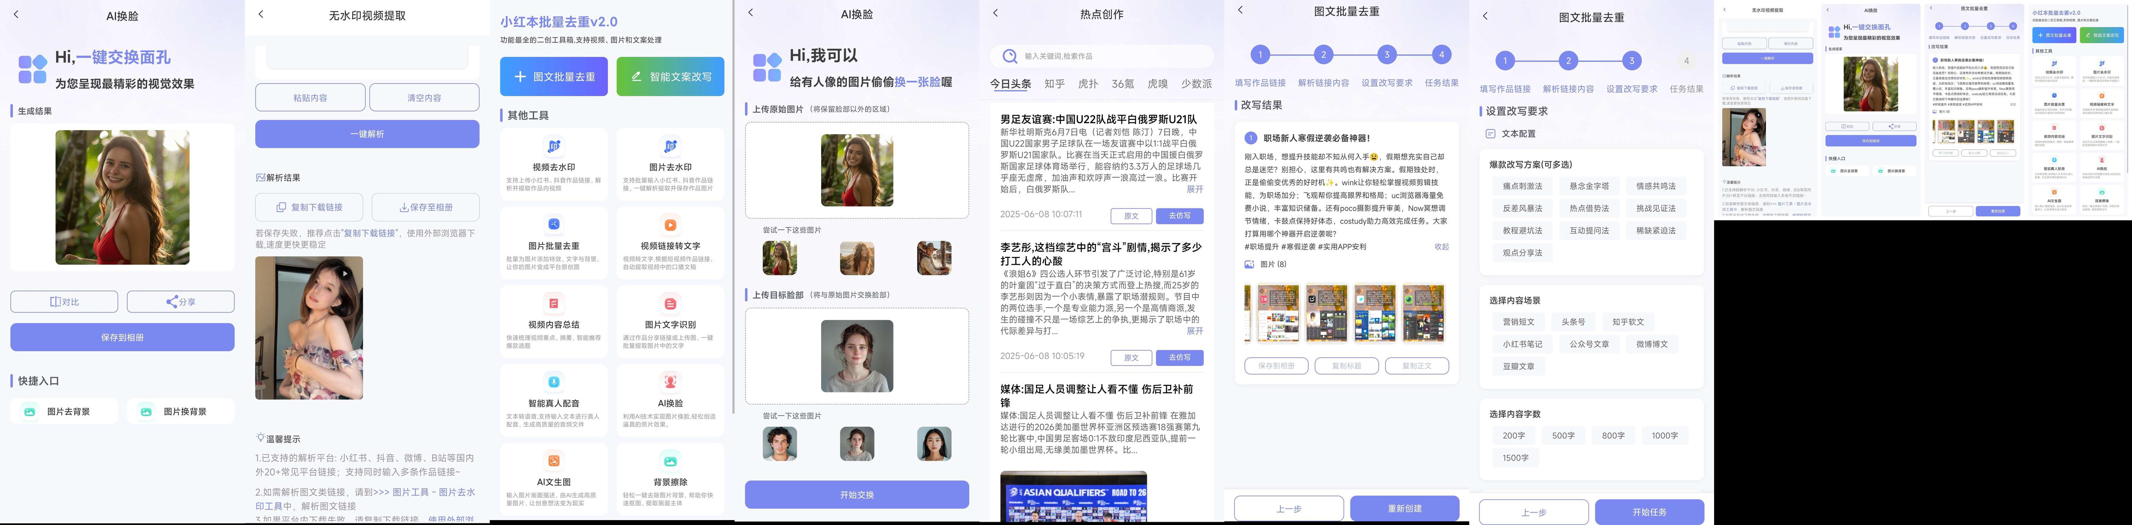
Task: Open the 视频链接转文字 tool icon
Action: coord(670,225)
